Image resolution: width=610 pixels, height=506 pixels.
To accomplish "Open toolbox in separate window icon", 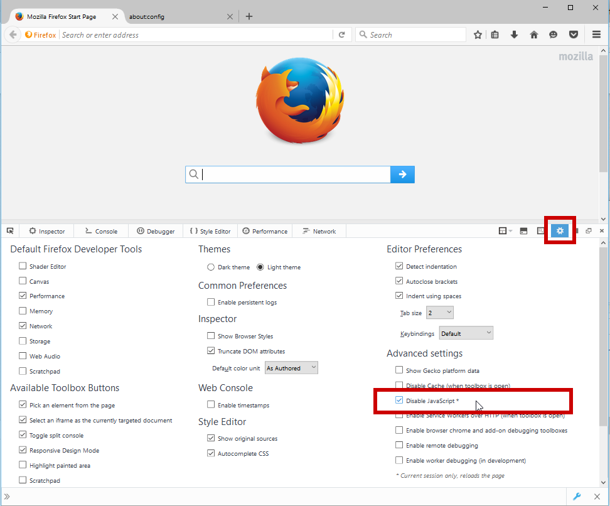I will (x=589, y=231).
